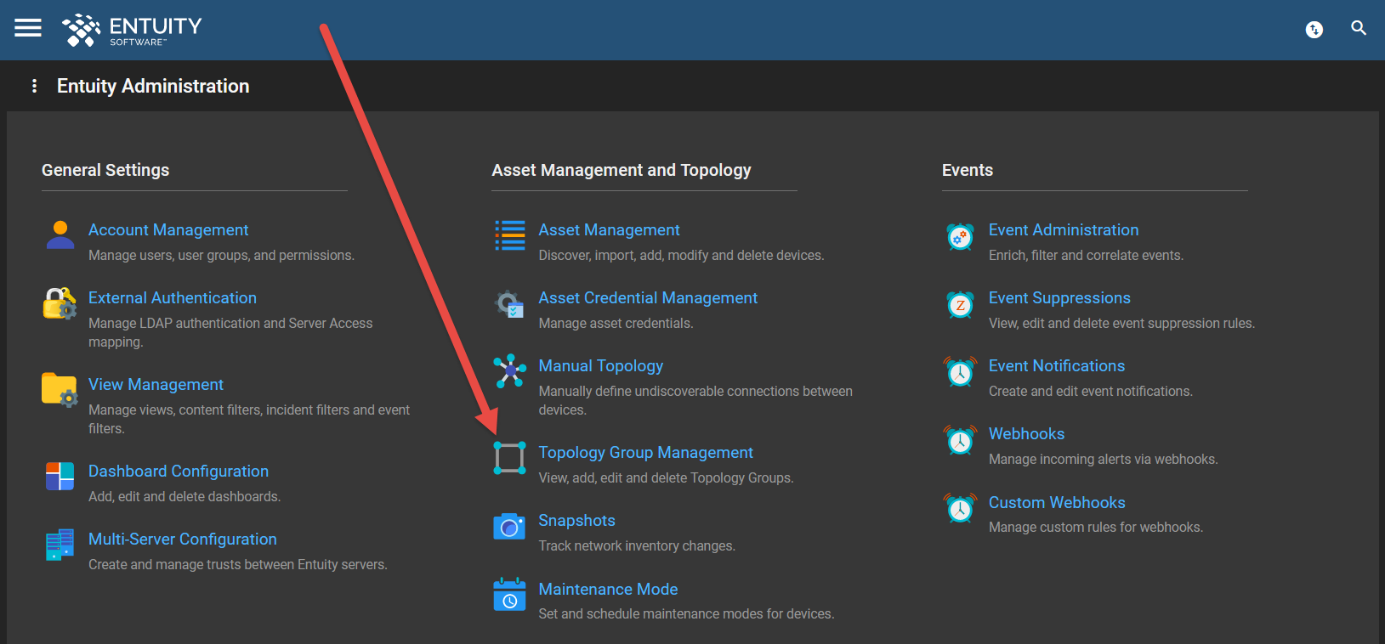1385x644 pixels.
Task: Click the View Management folder icon
Action: pos(60,389)
